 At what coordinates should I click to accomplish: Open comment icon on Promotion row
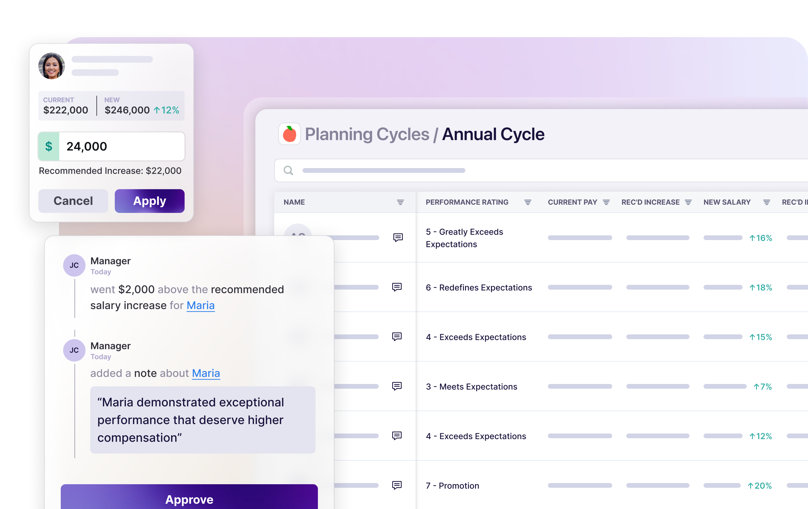(397, 485)
